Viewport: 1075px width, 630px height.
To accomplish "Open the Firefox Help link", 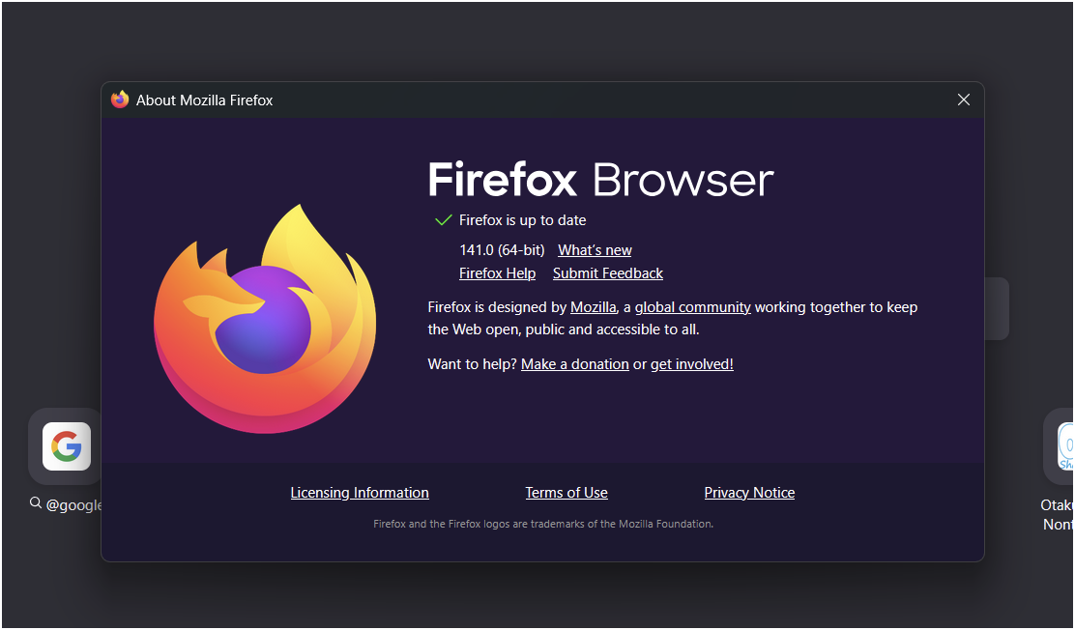I will coord(497,272).
